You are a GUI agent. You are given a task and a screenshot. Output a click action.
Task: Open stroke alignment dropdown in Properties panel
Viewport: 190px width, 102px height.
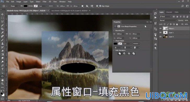coord(118,47)
